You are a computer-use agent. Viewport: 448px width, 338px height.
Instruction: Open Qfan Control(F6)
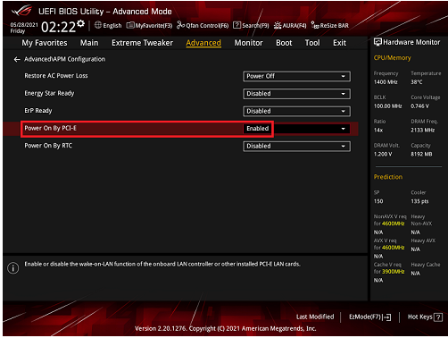click(203, 26)
